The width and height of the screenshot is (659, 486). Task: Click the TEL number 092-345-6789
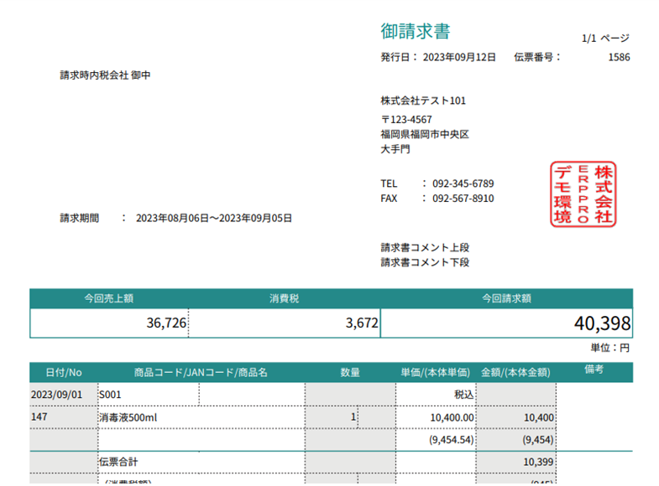click(463, 184)
